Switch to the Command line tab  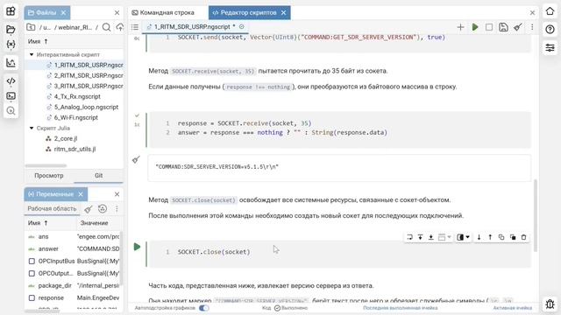pyautogui.click(x=163, y=13)
